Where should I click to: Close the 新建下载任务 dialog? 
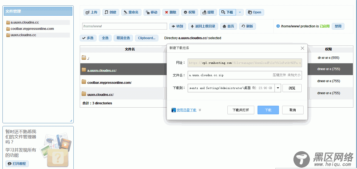[x=302, y=48]
